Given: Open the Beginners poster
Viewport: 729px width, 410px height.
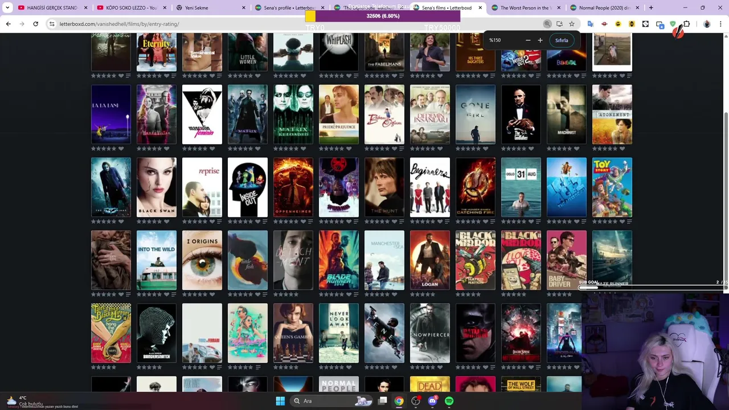Looking at the screenshot, I should 430,187.
